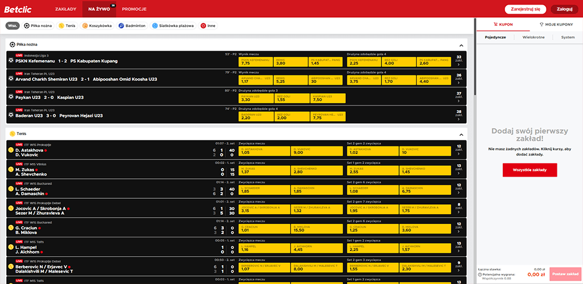
Task: Open PSKN Kefemenanu vs PS Kabupaten Kupang match
Action: click(67, 61)
